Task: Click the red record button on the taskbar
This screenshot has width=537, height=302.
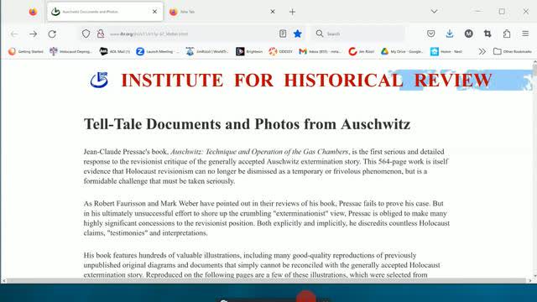Action: [x=305, y=297]
